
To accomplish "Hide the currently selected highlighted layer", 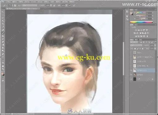I will pyautogui.click(x=131, y=70).
